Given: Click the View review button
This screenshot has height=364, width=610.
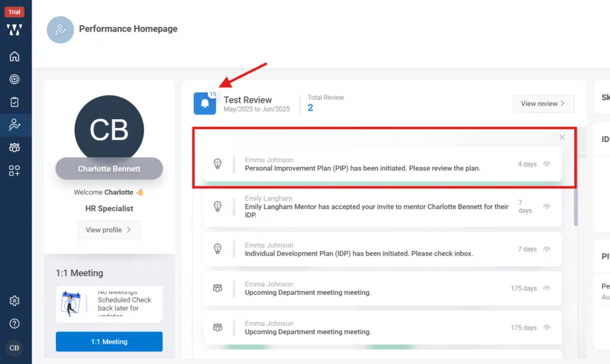Looking at the screenshot, I should pyautogui.click(x=543, y=104).
